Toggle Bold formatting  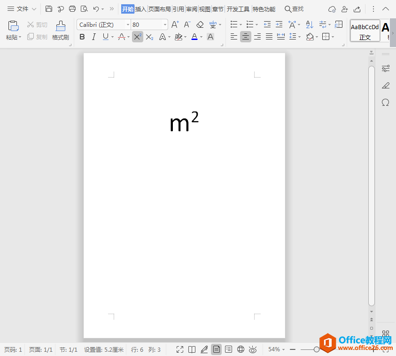pos(82,37)
